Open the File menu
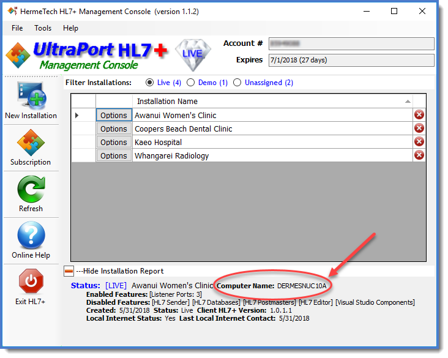 [x=17, y=28]
